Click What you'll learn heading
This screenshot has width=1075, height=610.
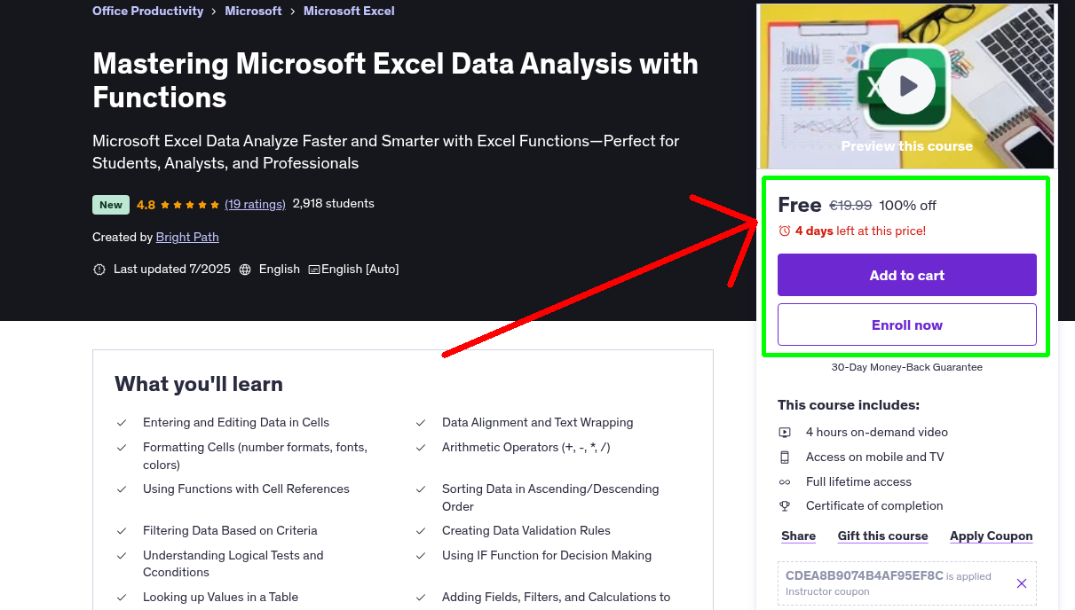[x=199, y=384]
